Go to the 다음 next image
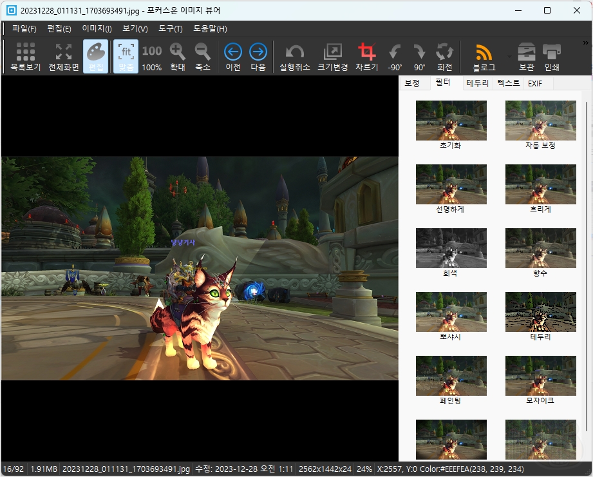593x477 pixels. [x=258, y=57]
